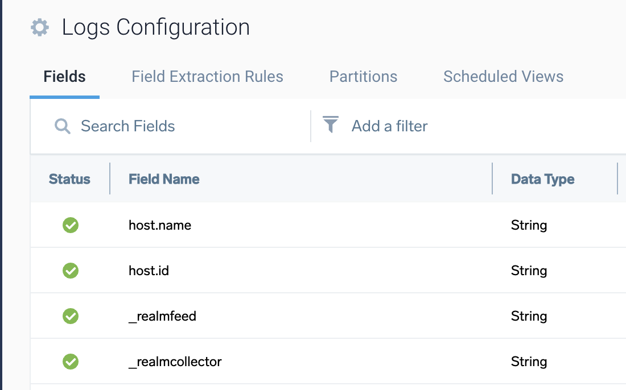Open the Scheduled Views tab

point(503,77)
